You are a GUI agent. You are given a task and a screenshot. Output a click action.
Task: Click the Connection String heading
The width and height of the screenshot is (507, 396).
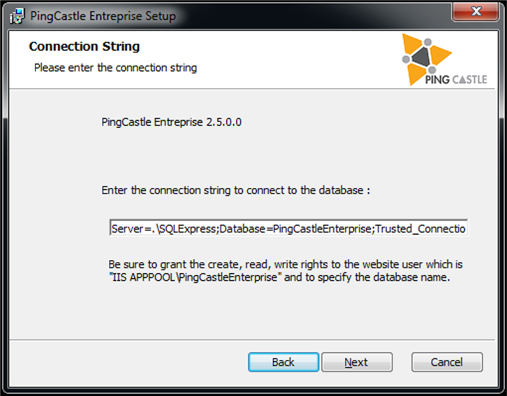coord(84,46)
